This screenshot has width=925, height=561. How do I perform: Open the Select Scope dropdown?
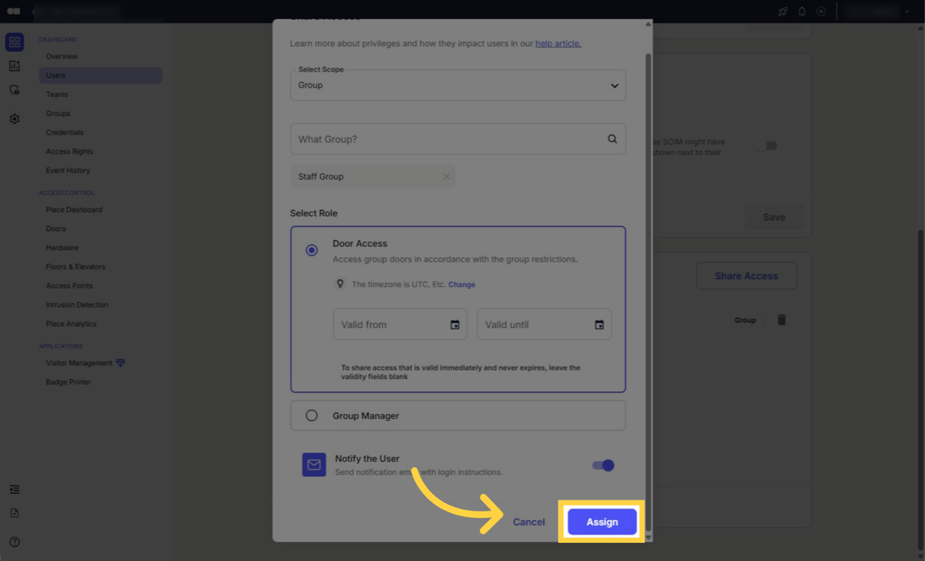[614, 85]
